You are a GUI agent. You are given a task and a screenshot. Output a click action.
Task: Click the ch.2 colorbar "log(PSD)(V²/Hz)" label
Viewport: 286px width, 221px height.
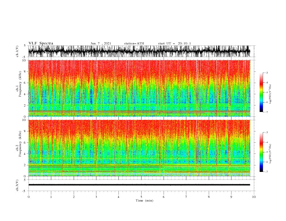[x=270, y=154]
